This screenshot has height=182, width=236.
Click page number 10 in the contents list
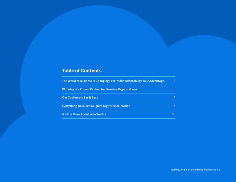tap(174, 114)
